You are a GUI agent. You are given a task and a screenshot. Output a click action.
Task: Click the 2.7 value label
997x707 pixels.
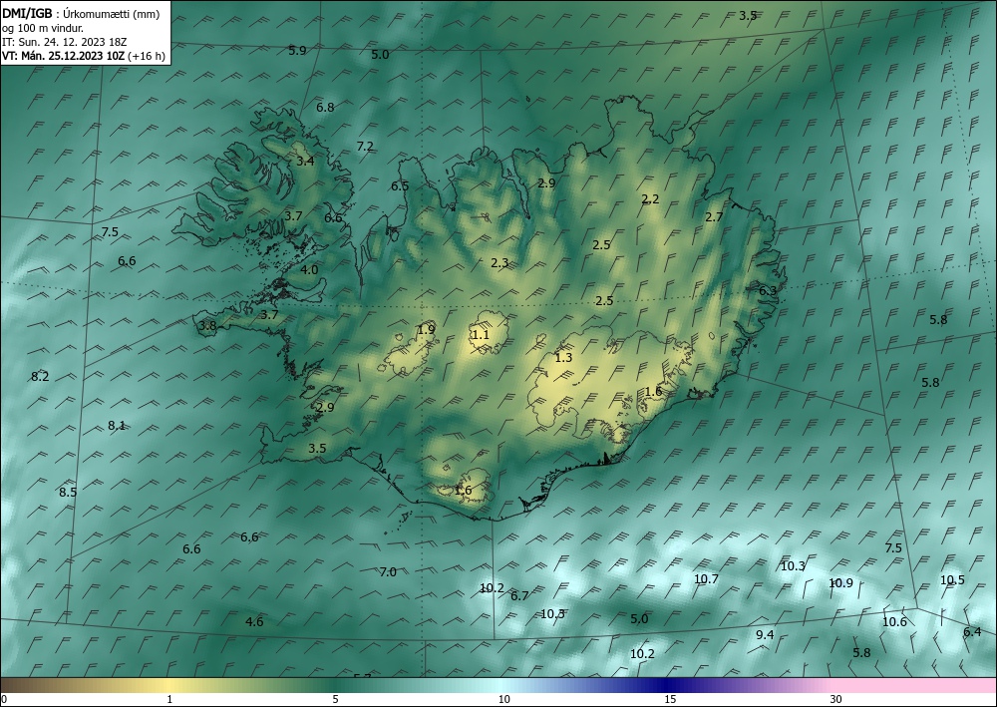[715, 217]
